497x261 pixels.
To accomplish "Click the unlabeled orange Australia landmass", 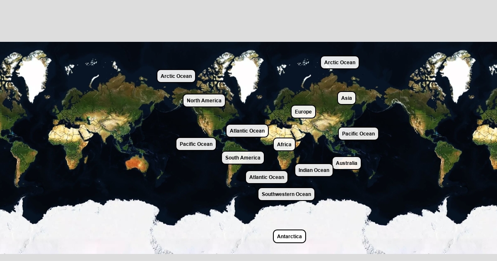I will click(x=137, y=164).
